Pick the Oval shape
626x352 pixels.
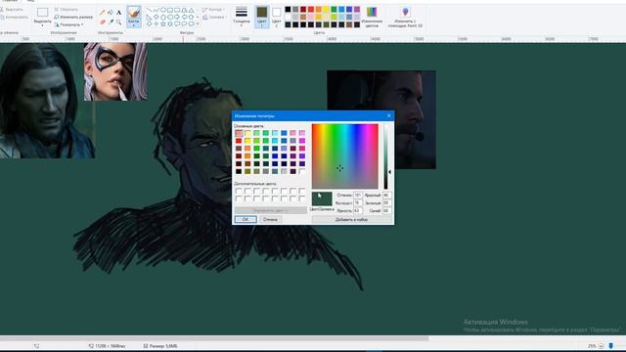[163, 10]
